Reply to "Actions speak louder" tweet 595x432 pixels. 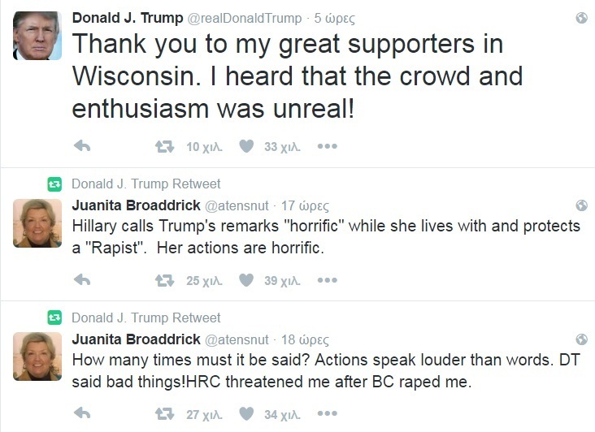point(82,413)
